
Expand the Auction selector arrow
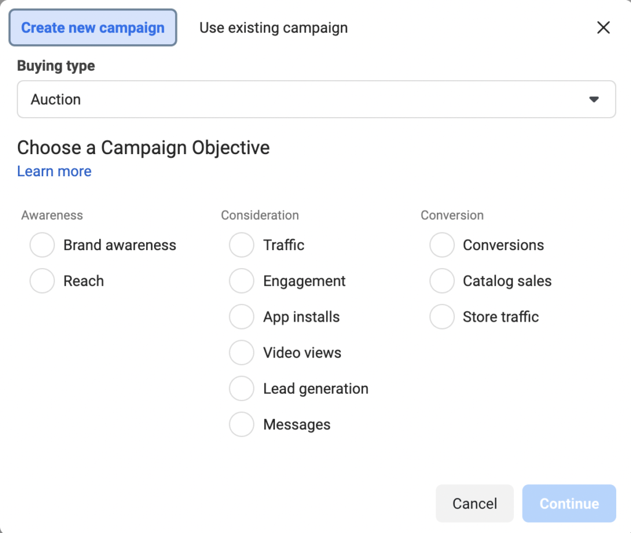coord(593,99)
